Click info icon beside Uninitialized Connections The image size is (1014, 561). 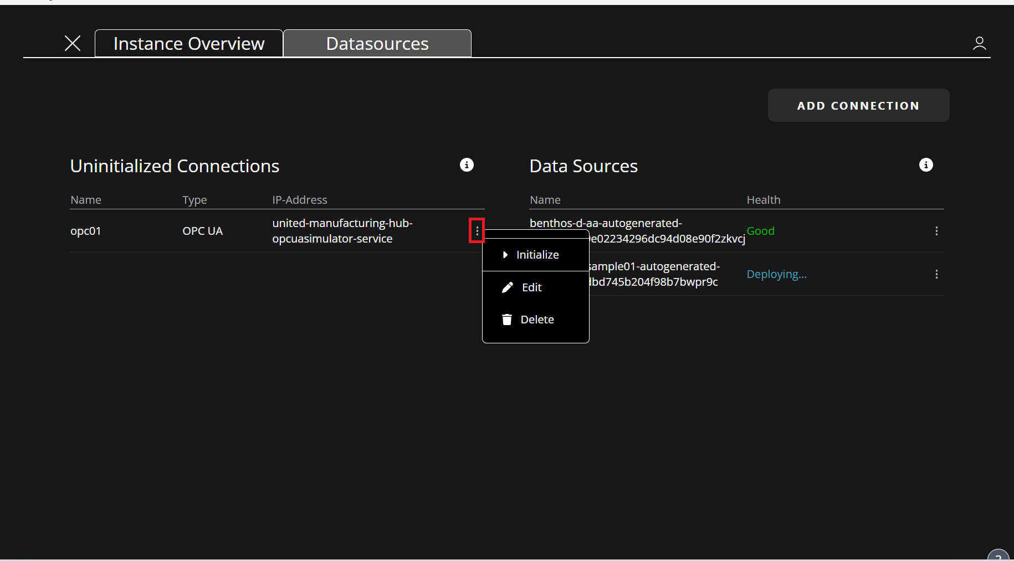tap(467, 165)
